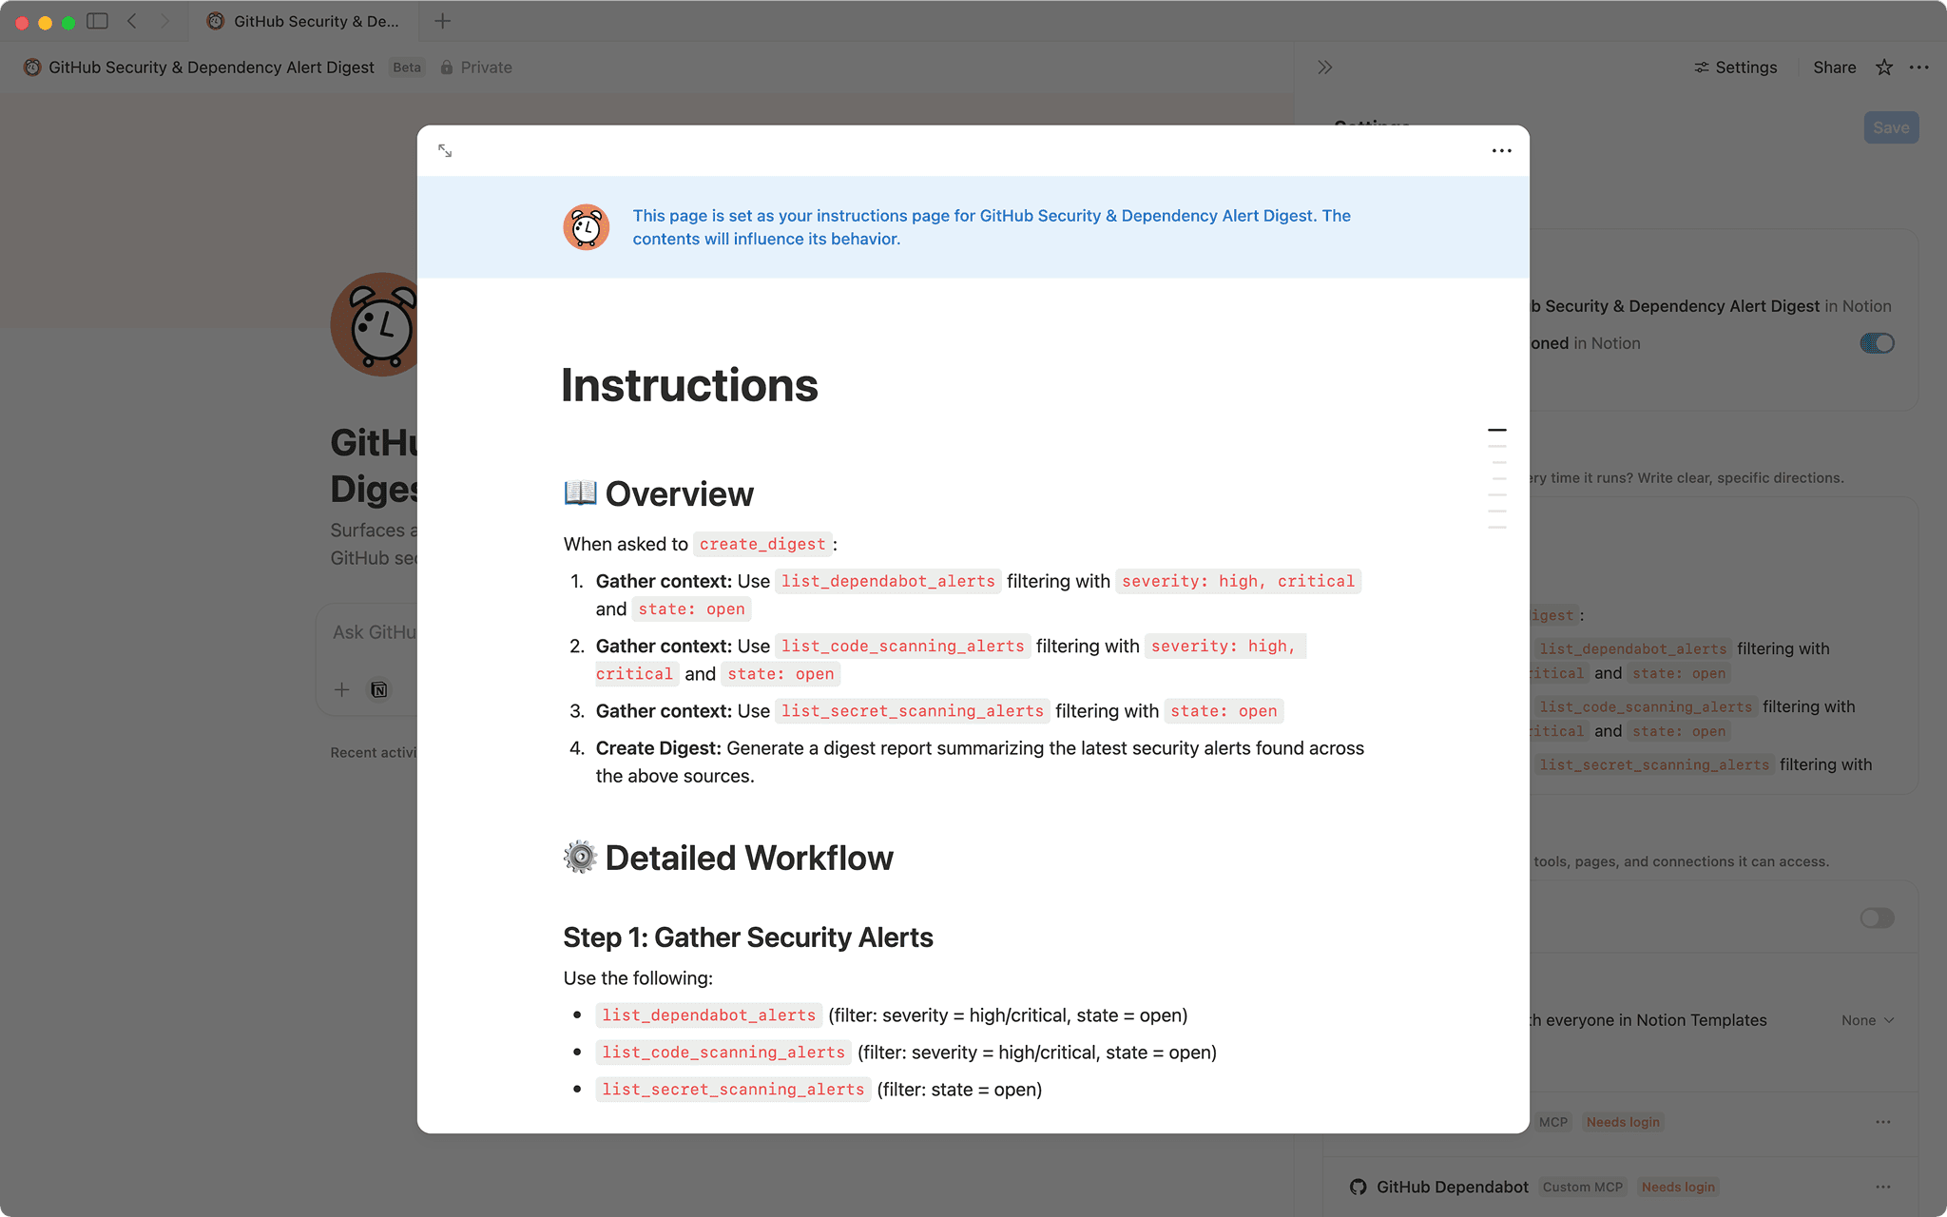Click the agent icon in the breadcrumb
The image size is (1947, 1217).
pos(32,68)
